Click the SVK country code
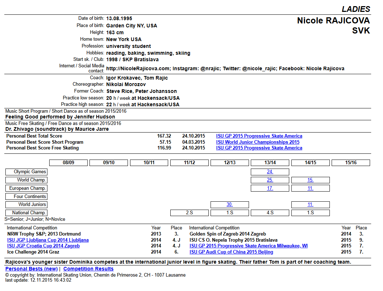Image resolution: width=383 pixels, height=291 pixels. (361, 31)
